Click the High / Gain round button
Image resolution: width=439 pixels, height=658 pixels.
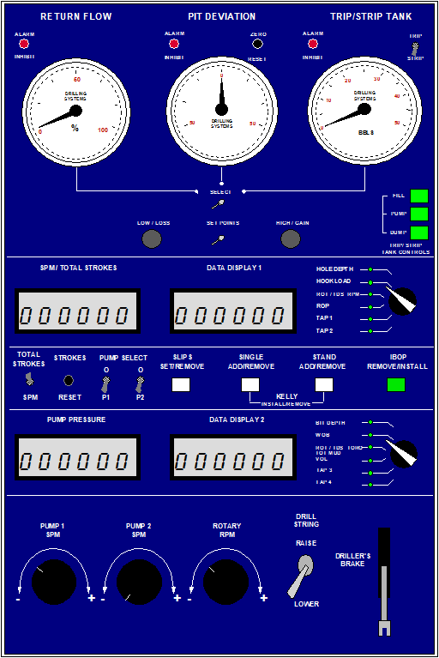[x=290, y=239]
